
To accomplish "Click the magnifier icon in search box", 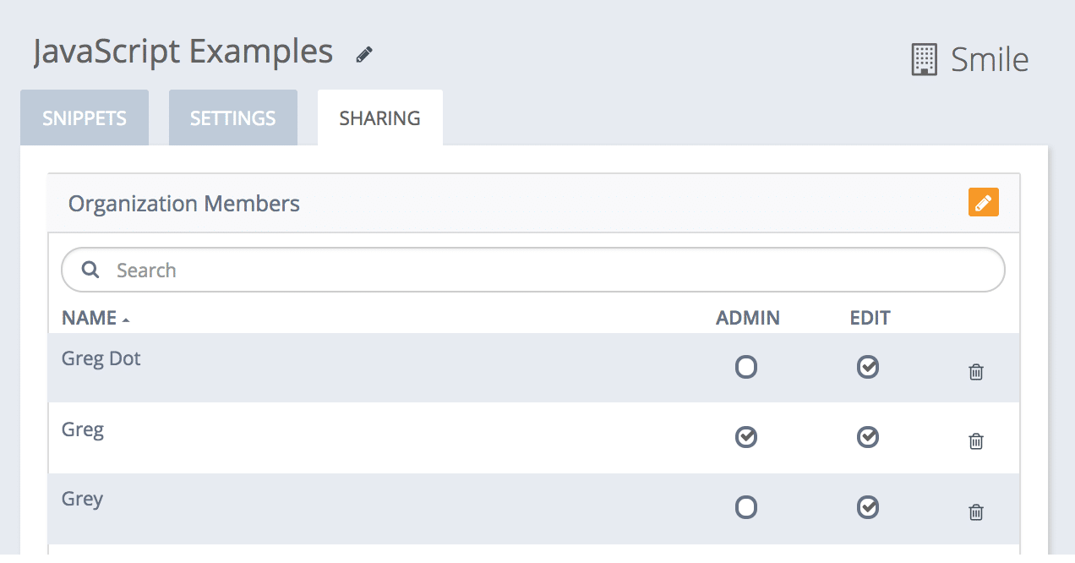I will tap(90, 270).
